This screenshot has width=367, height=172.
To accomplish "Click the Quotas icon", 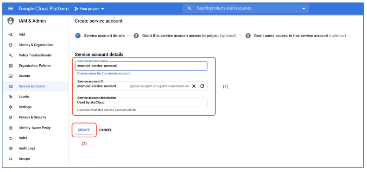I will coord(11,76).
